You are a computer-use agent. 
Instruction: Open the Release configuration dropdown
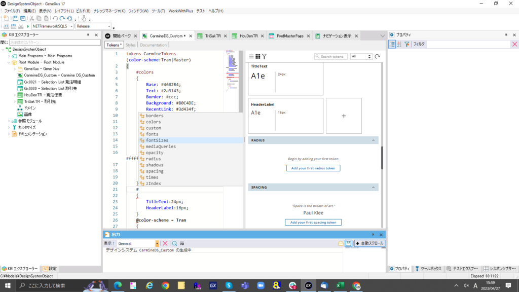coord(109,26)
